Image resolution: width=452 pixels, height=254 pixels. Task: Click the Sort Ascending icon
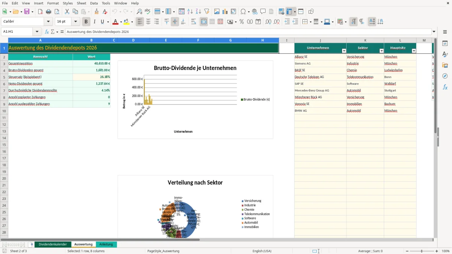click(190, 12)
